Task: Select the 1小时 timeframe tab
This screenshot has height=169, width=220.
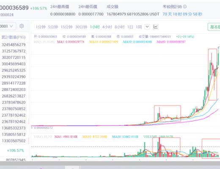Action: tap(95, 27)
